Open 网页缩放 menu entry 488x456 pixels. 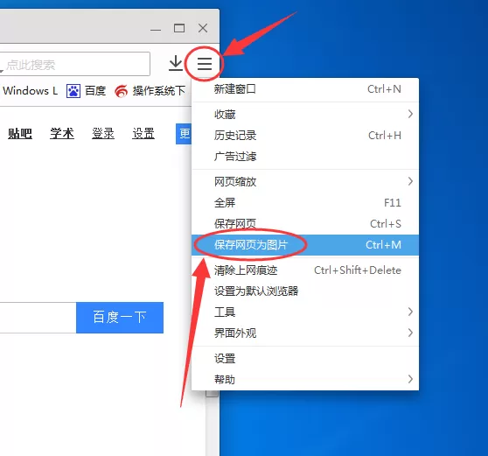305,181
